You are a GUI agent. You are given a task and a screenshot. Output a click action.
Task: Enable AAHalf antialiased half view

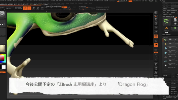[156, 32]
